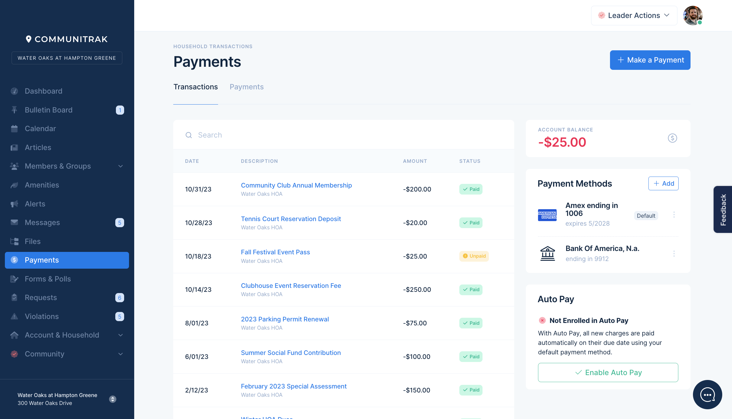Open the chat support bubble icon
732x419 pixels.
pyautogui.click(x=707, y=395)
